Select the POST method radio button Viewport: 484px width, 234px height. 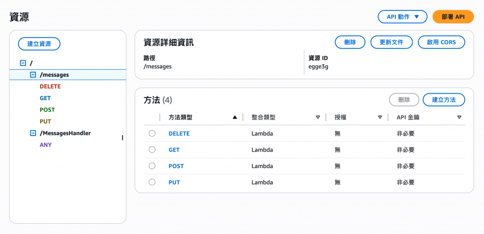tap(152, 166)
